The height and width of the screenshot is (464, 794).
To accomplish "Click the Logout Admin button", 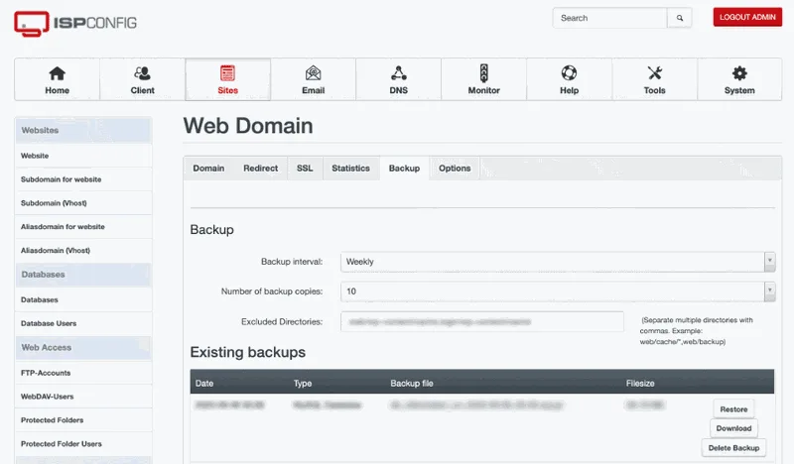I will 747,17.
